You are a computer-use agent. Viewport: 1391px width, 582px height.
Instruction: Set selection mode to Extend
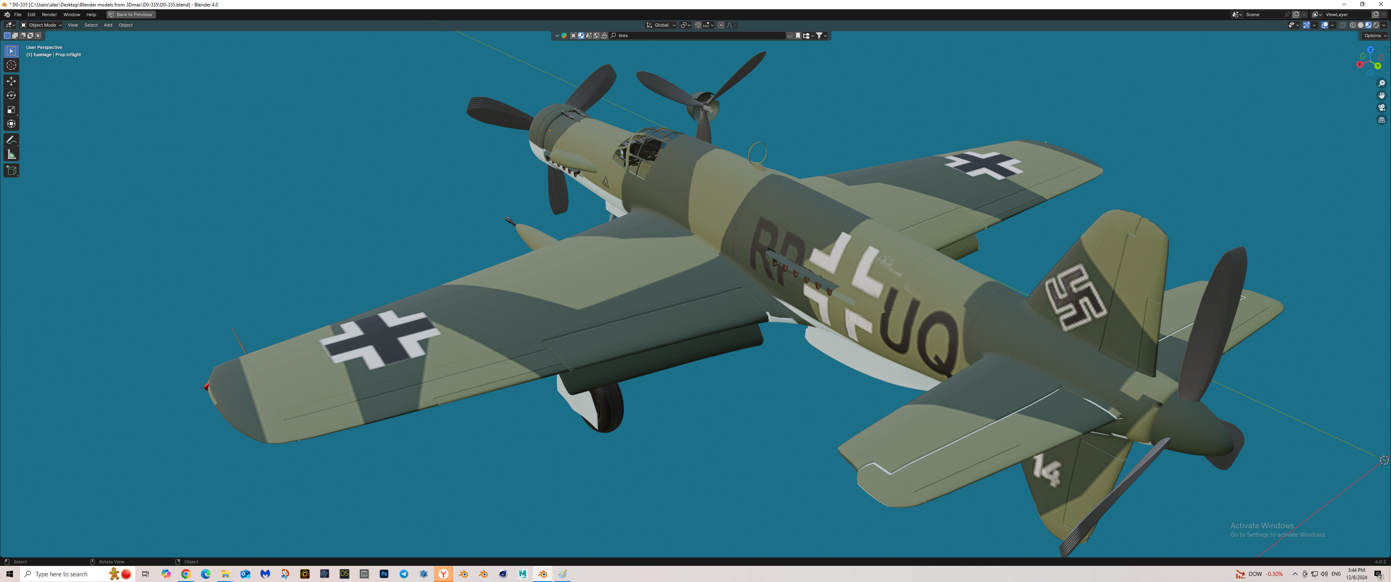(15, 36)
